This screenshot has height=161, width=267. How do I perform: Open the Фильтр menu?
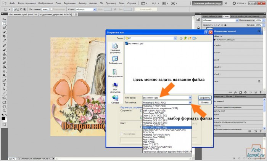(83, 3)
